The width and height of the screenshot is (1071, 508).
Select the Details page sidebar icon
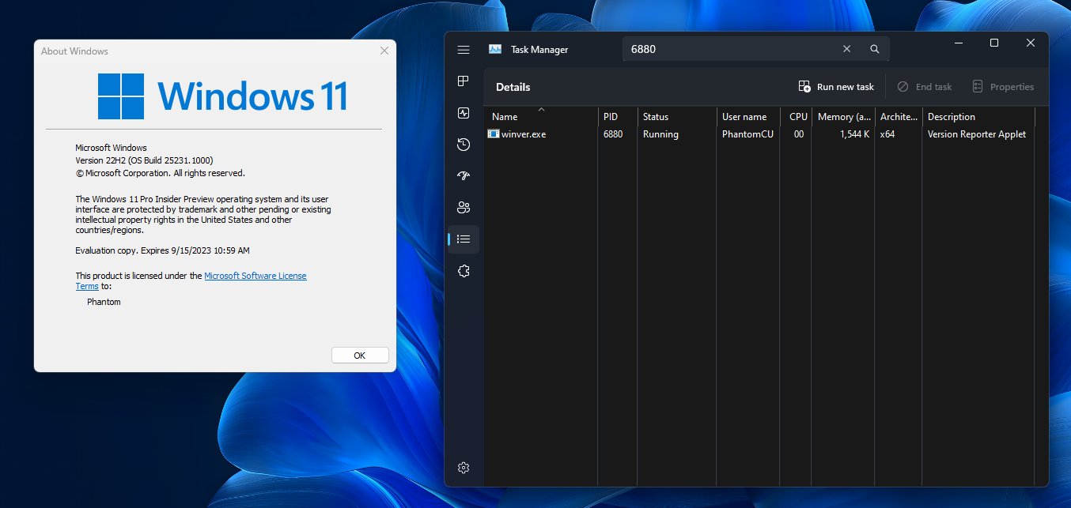464,239
